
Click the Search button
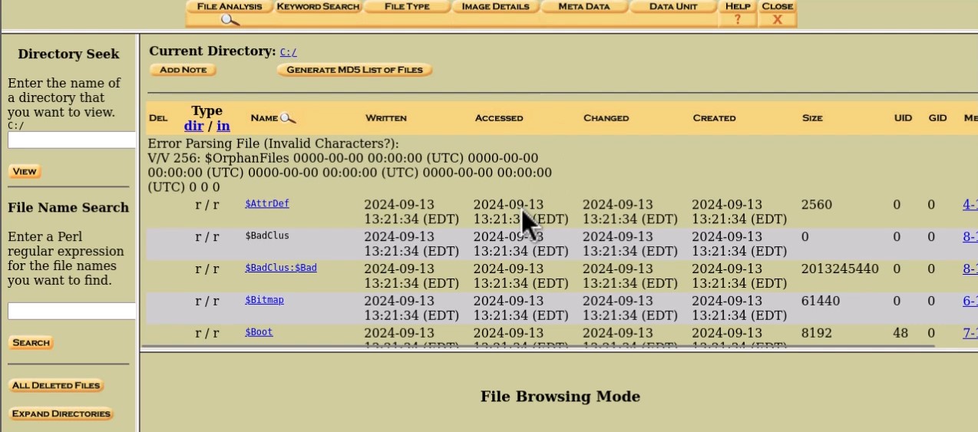[x=31, y=342]
